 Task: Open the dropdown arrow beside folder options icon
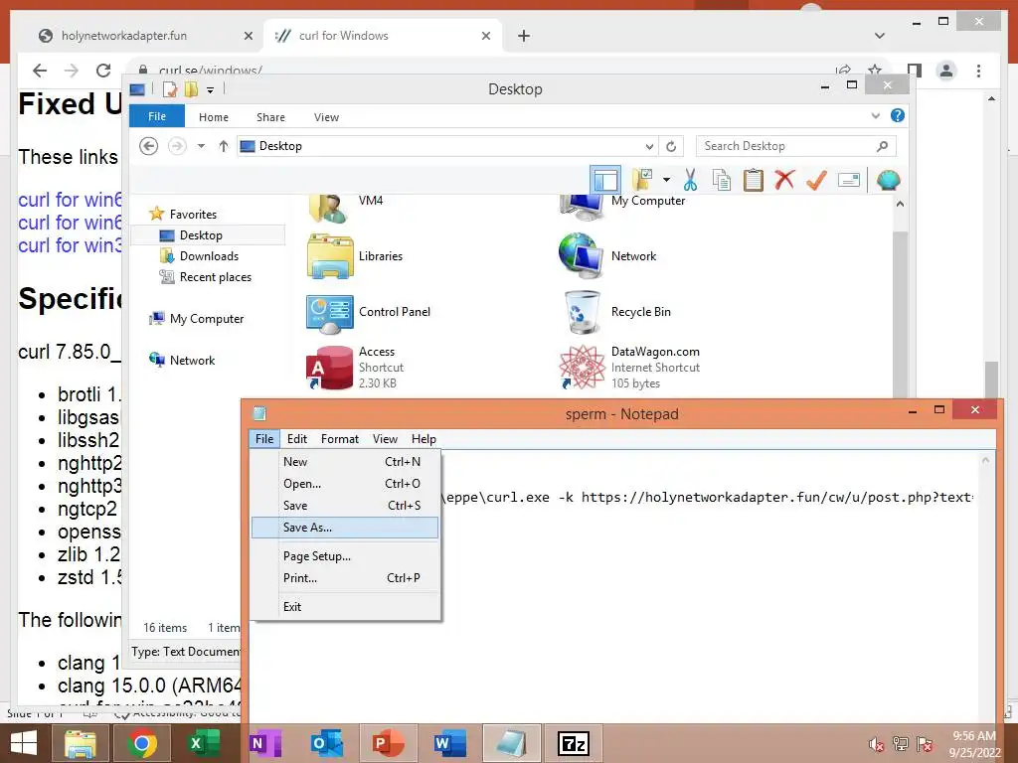point(666,180)
